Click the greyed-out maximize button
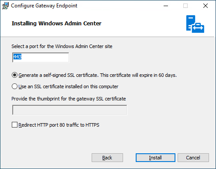The image size is (216, 169). click(185, 6)
